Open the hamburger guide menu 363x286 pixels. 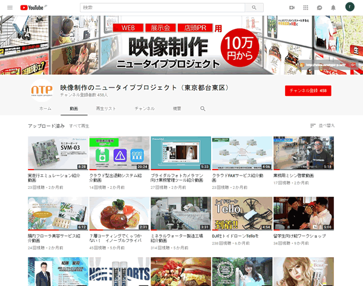click(10, 8)
